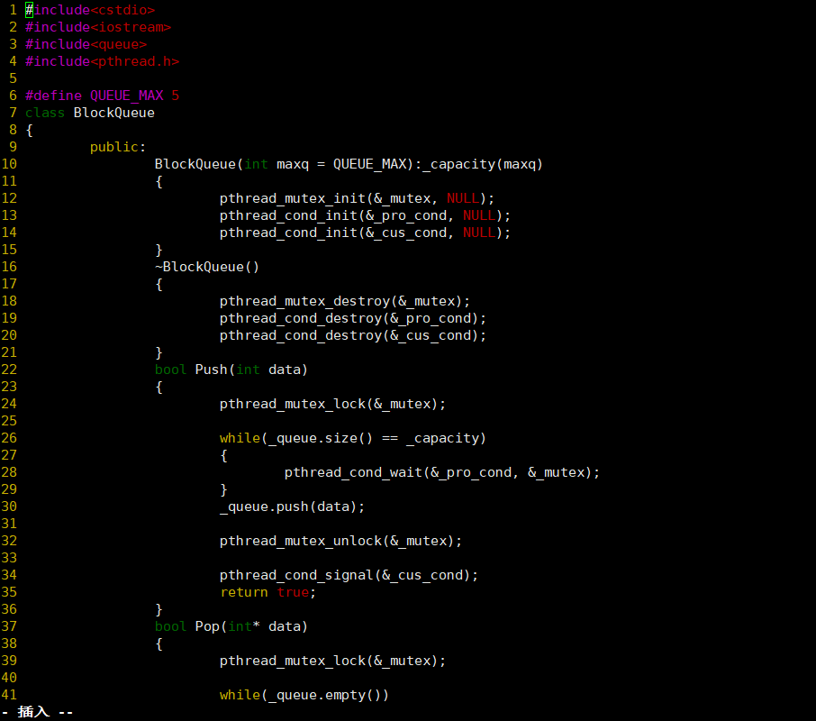This screenshot has width=816, height=721.
Task: Click the opening brace on line 8
Action: pos(29,130)
